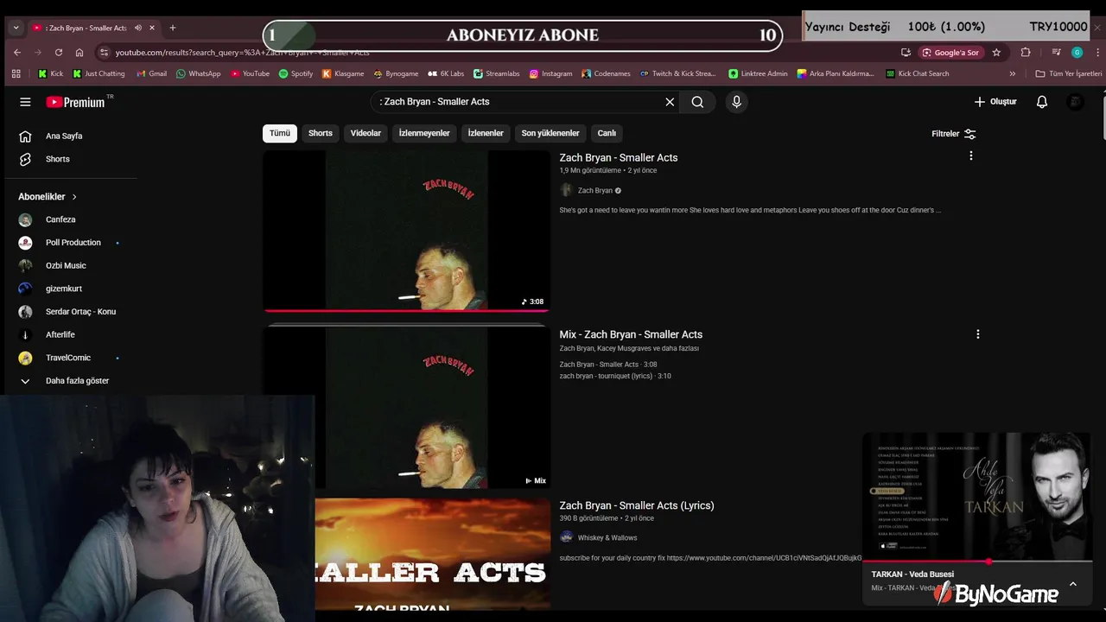Open the Zach Bryan - Smaller Acts title
Image resolution: width=1106 pixels, height=622 pixels.
(x=619, y=157)
